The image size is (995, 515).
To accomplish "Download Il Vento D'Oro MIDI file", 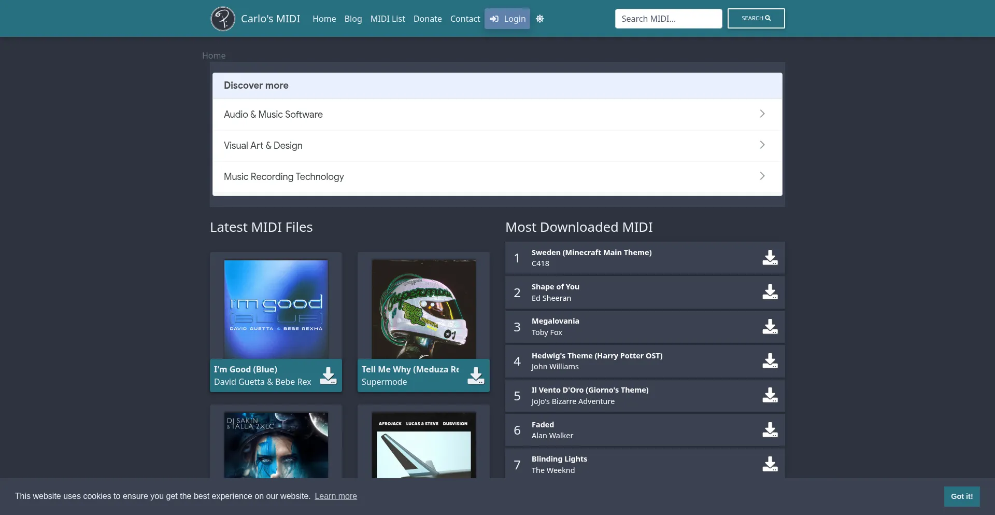I will pyautogui.click(x=770, y=395).
